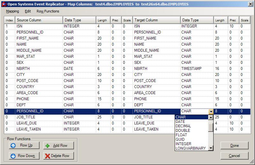Open the Row Functions menu
Image resolution: width=255 pixels, height=165 pixels.
(x=48, y=11)
